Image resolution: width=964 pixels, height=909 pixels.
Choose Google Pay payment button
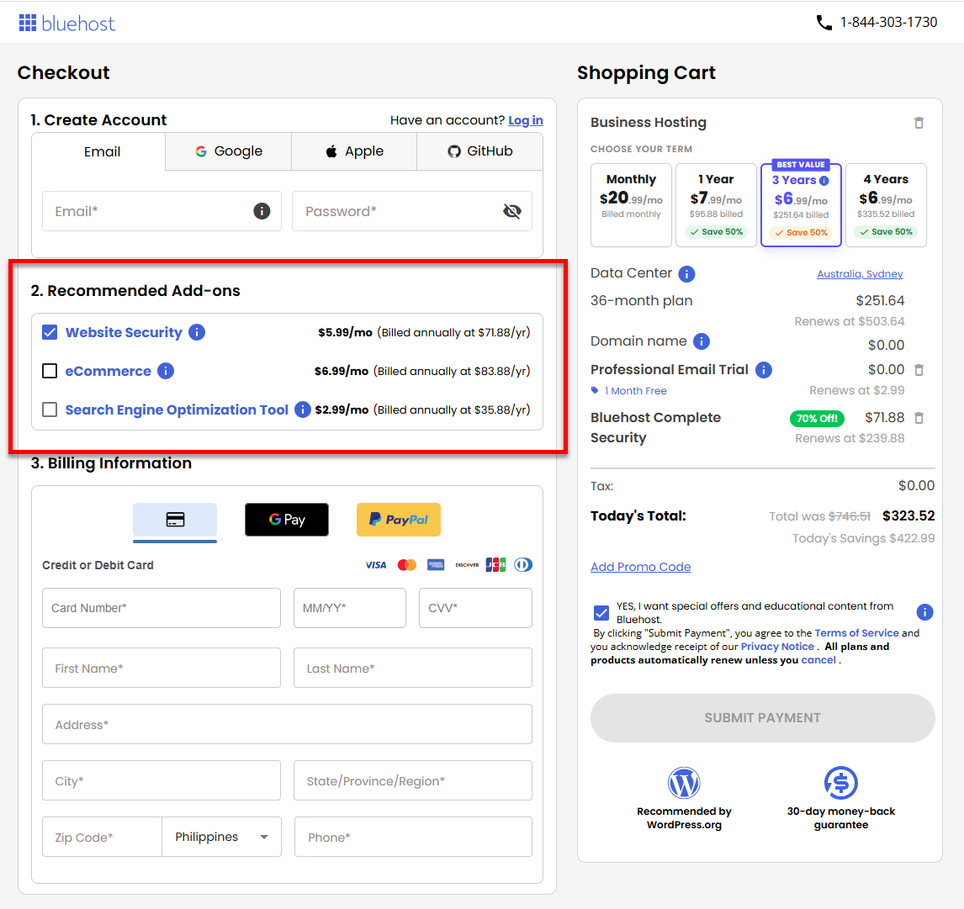(287, 520)
